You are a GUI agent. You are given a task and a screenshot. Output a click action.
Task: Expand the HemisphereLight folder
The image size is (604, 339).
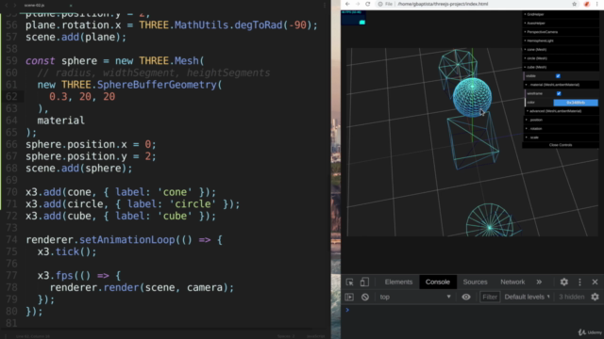pyautogui.click(x=561, y=40)
